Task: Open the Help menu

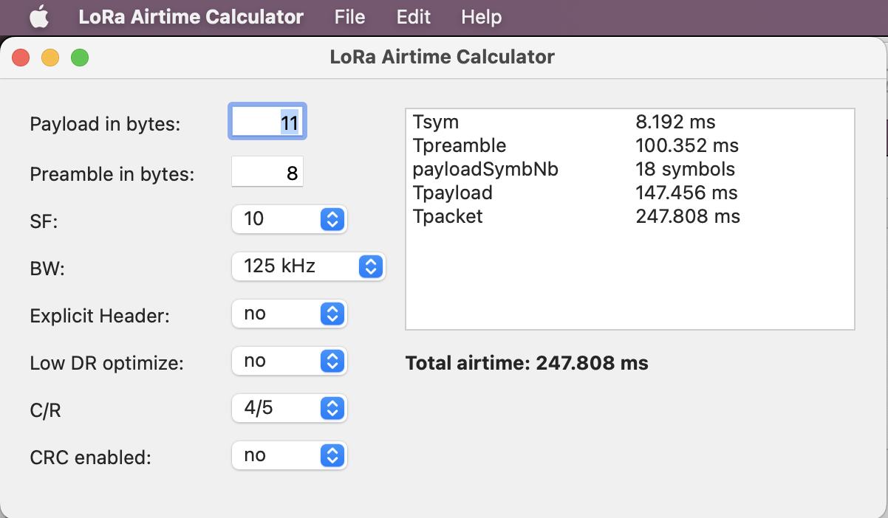Action: click(x=481, y=17)
